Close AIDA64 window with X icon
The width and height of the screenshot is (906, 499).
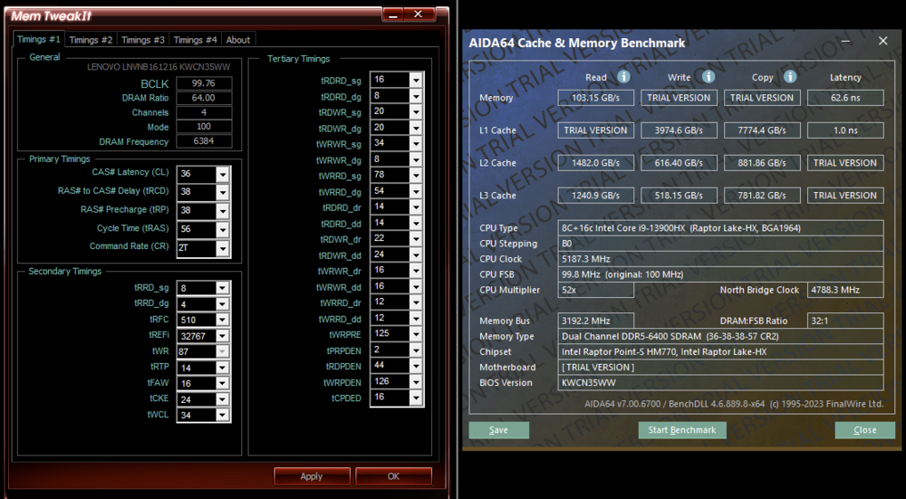click(882, 41)
